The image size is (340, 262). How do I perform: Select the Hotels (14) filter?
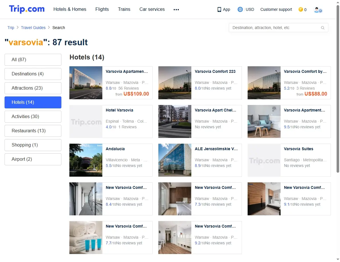pos(33,102)
